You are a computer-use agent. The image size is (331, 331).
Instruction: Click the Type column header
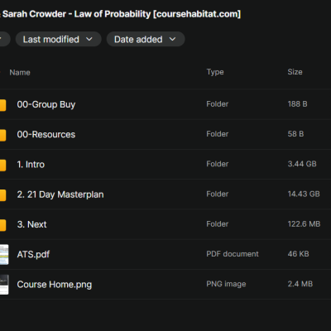click(x=215, y=72)
